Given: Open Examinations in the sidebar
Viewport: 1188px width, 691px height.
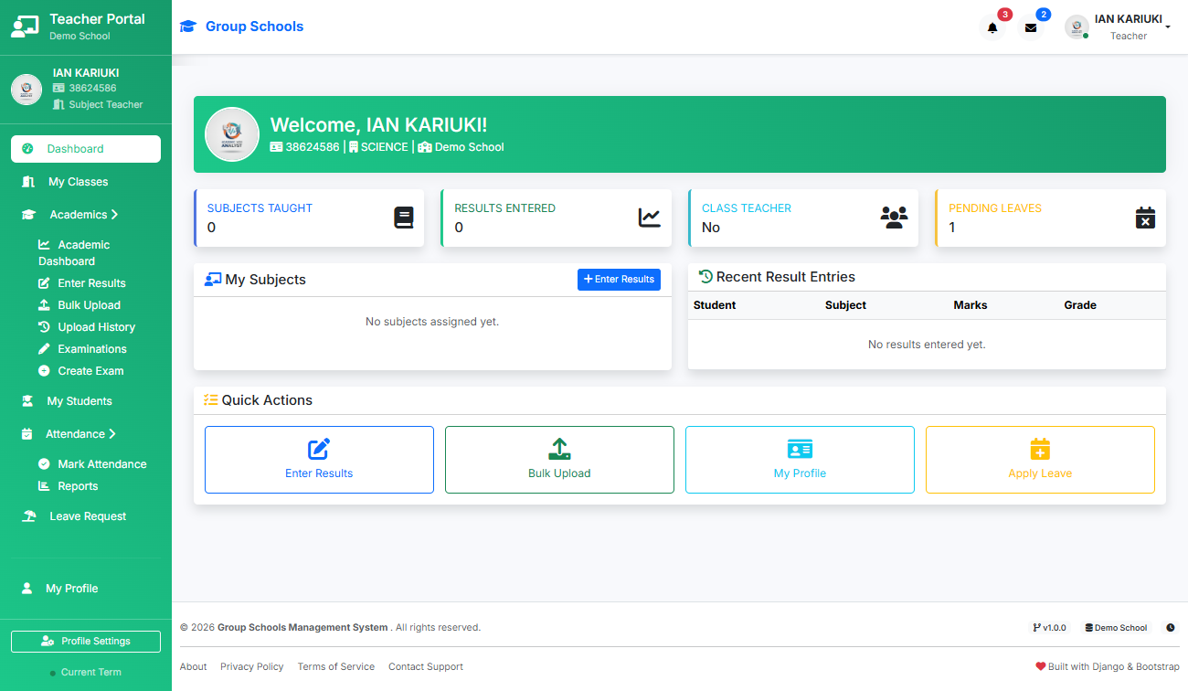Looking at the screenshot, I should 82,349.
